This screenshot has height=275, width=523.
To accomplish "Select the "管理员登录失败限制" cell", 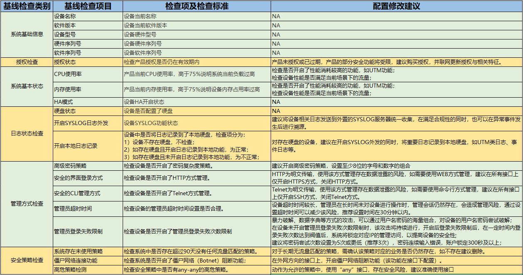I will (x=88, y=231).
